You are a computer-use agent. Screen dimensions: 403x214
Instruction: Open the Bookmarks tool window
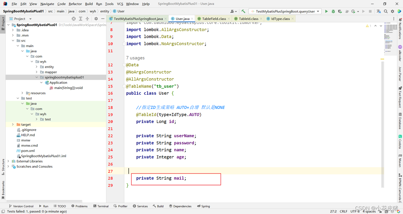(3, 190)
